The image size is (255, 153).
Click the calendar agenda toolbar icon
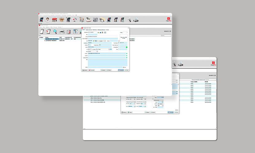pyautogui.click(x=55, y=20)
